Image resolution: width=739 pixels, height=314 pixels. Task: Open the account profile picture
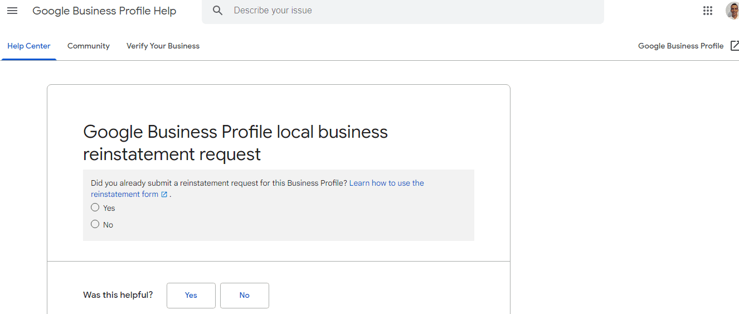click(x=732, y=11)
